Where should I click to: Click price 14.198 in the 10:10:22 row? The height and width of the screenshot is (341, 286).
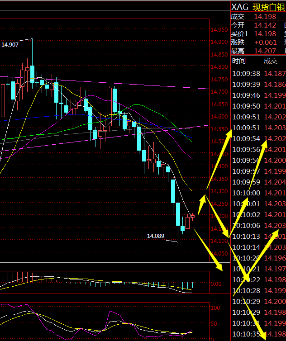click(x=275, y=279)
